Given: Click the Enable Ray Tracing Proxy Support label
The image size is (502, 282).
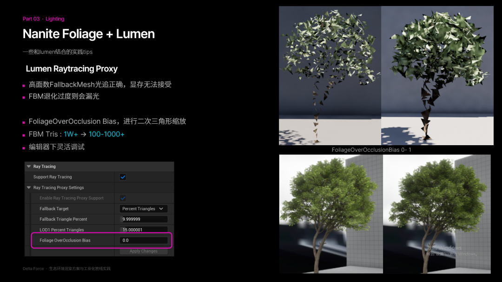Looking at the screenshot, I should (x=72, y=198).
